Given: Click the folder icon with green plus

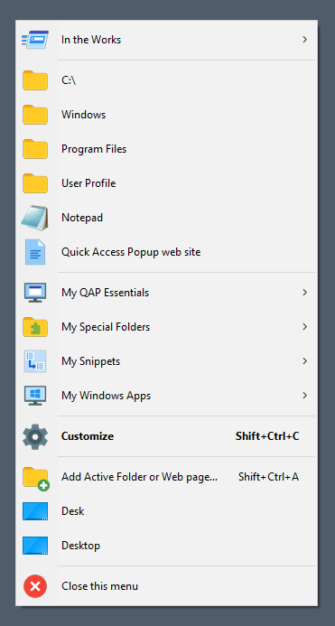Looking at the screenshot, I should (x=35, y=478).
